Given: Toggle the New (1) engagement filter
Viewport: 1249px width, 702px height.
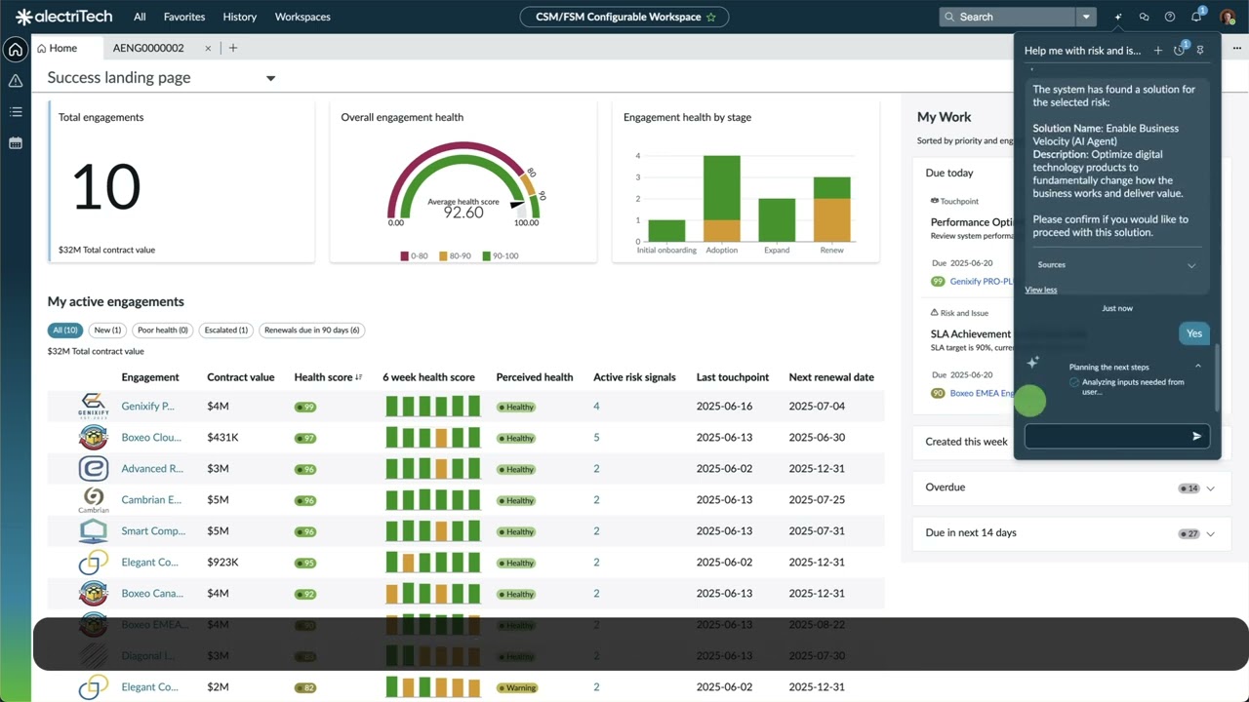Looking at the screenshot, I should (x=106, y=330).
